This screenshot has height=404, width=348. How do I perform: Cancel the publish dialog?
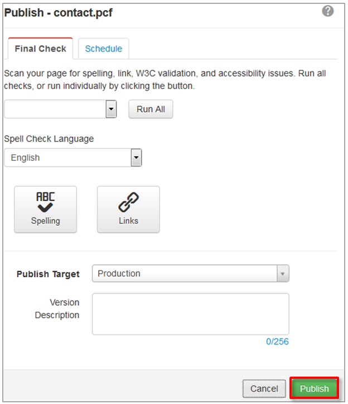pyautogui.click(x=264, y=388)
